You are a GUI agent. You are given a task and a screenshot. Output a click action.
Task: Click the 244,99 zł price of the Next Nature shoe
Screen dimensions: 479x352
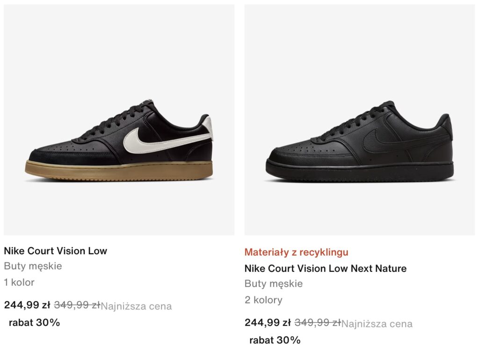268,323
